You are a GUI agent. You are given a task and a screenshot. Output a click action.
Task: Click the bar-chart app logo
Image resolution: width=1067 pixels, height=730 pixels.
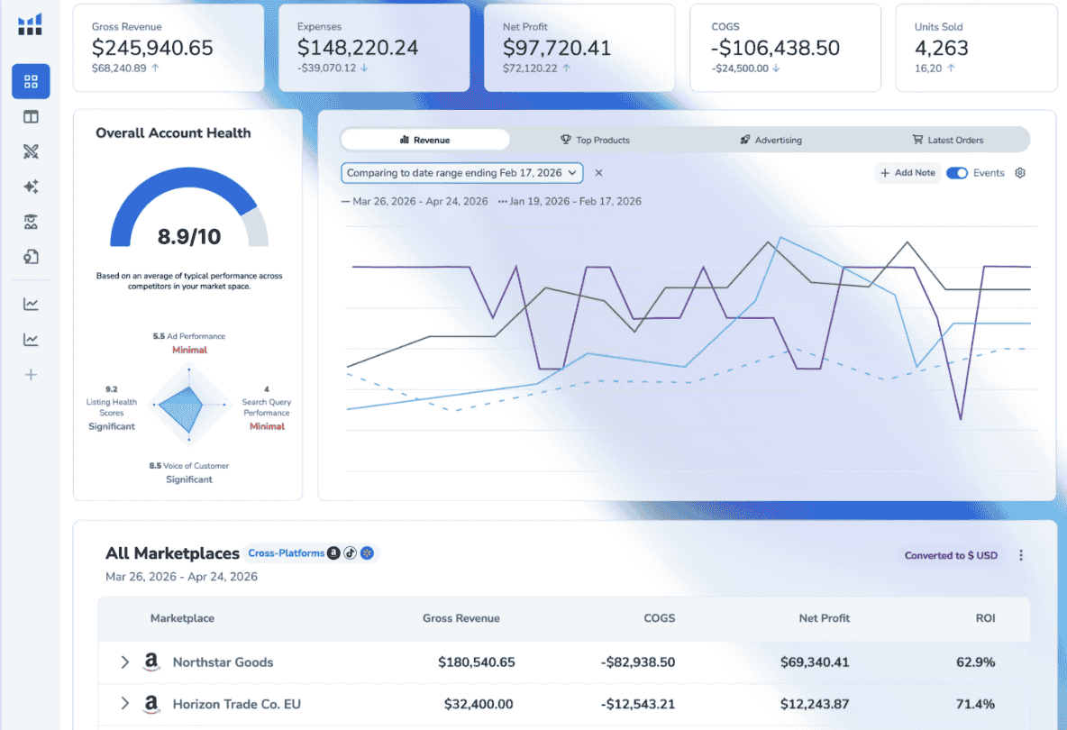tap(30, 24)
